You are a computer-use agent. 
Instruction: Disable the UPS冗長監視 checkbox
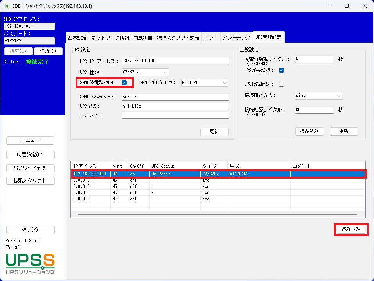[281, 70]
